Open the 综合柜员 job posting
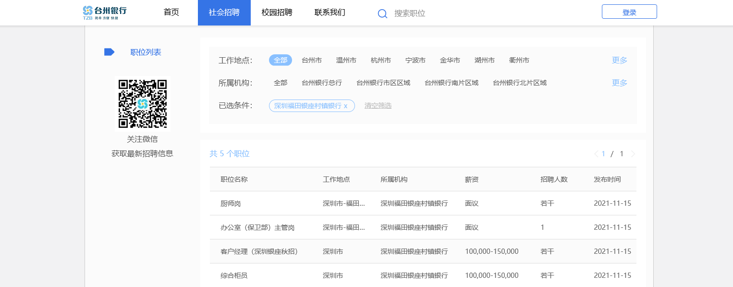The image size is (733, 287). click(234, 275)
